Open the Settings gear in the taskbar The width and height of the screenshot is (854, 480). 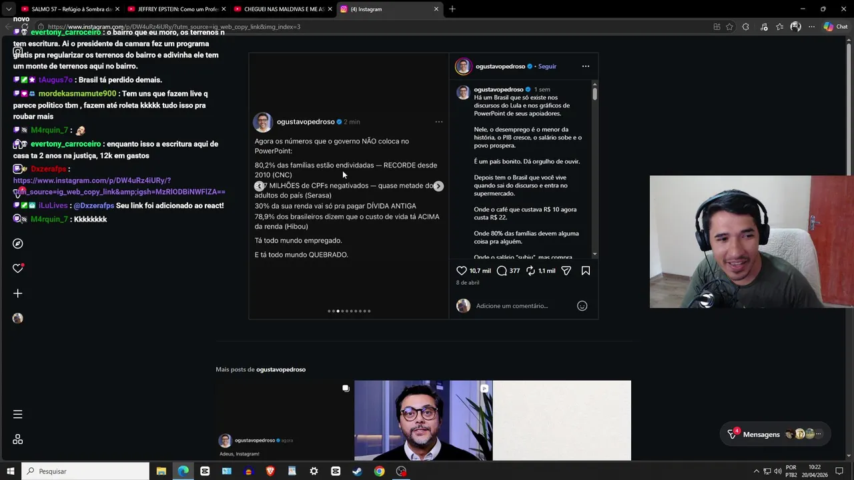314,471
